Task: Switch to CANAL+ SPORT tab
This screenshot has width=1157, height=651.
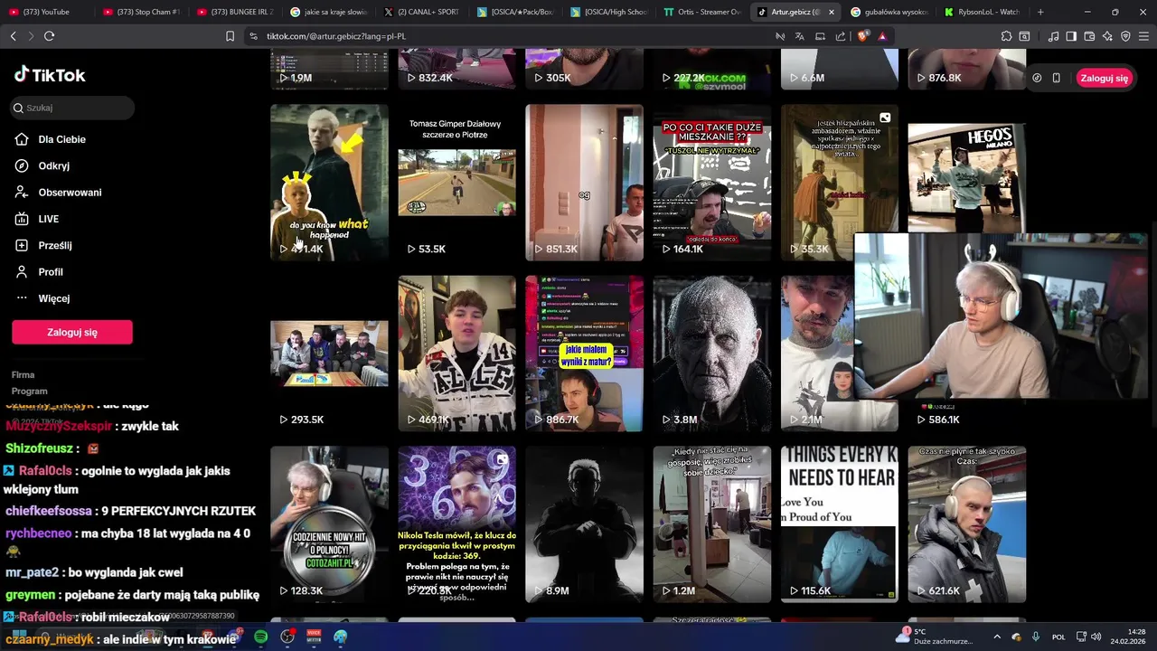Action: click(422, 12)
